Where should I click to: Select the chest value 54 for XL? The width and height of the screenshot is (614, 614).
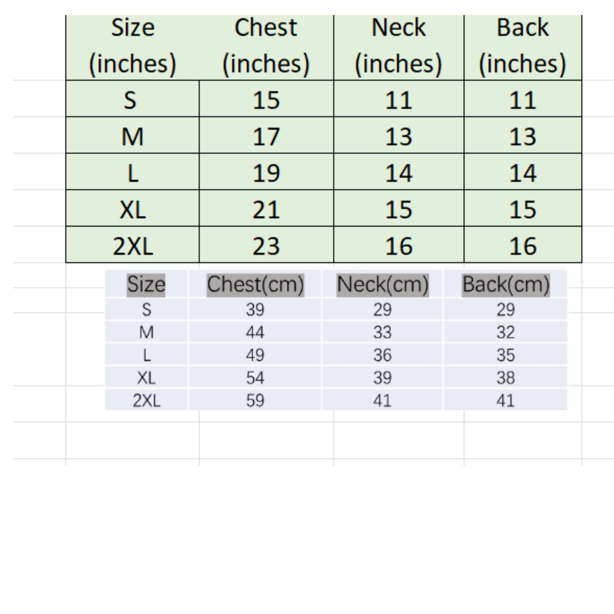[255, 378]
